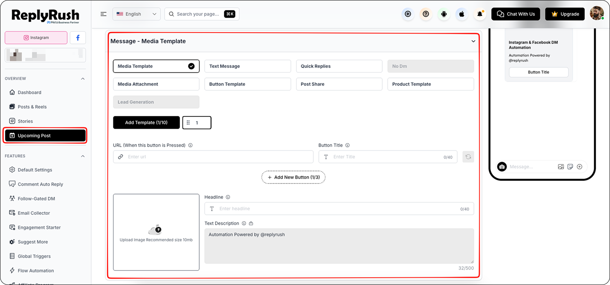
Task: Open the play tutorial icon in the header
Action: point(407,14)
